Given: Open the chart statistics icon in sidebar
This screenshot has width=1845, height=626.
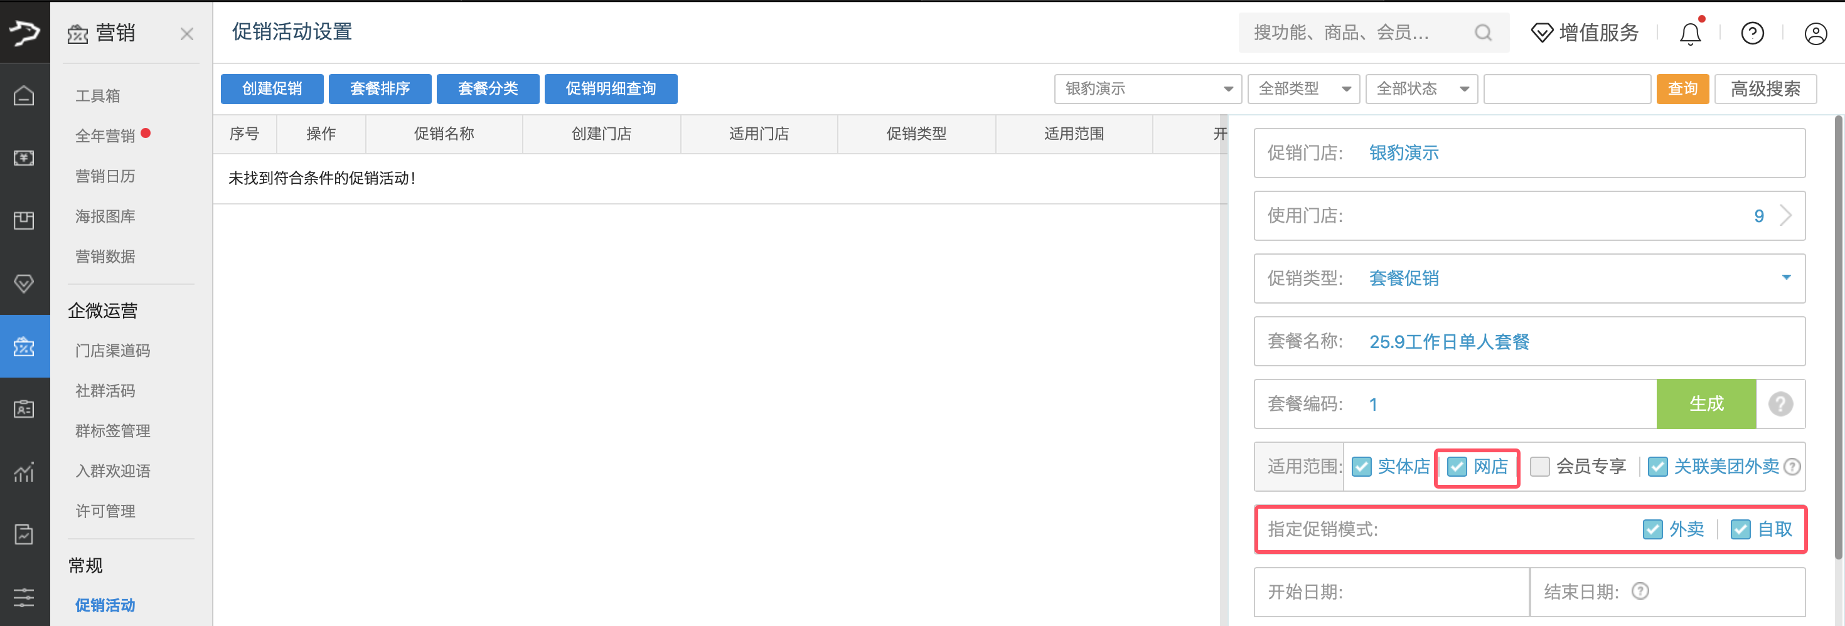Looking at the screenshot, I should click(x=24, y=472).
